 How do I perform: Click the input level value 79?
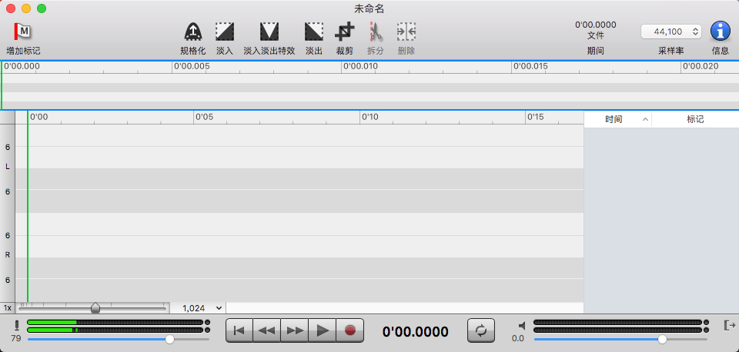(x=16, y=338)
